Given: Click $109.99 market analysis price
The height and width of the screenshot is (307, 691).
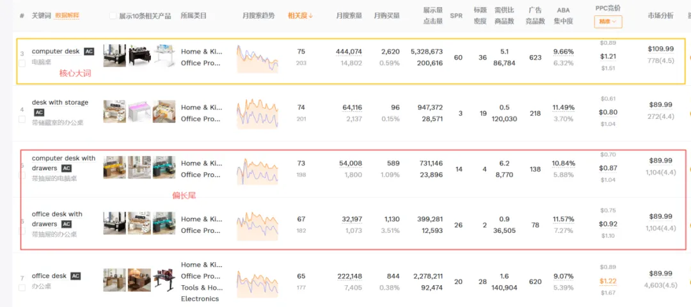Looking at the screenshot, I should pyautogui.click(x=661, y=49).
